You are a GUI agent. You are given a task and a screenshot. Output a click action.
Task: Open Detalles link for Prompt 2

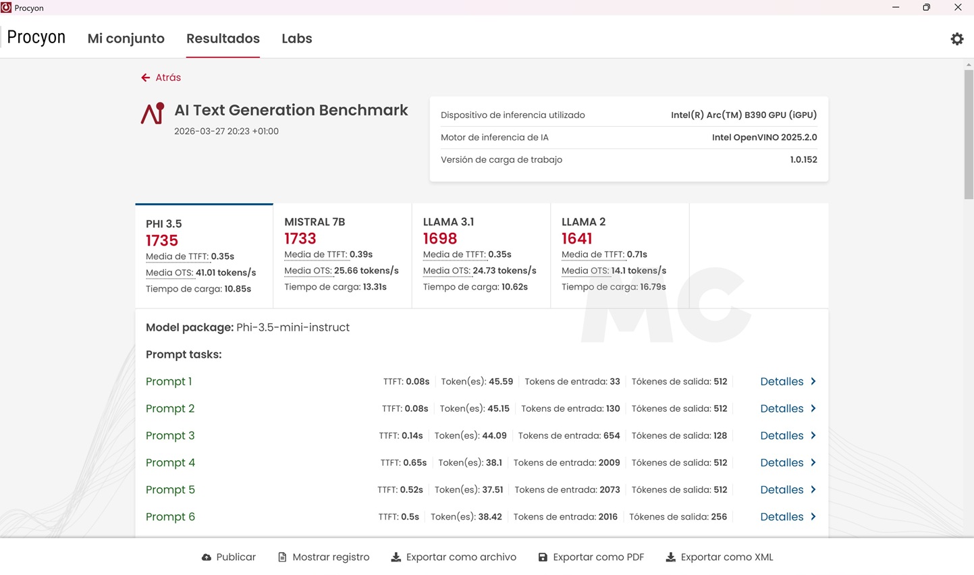(781, 408)
